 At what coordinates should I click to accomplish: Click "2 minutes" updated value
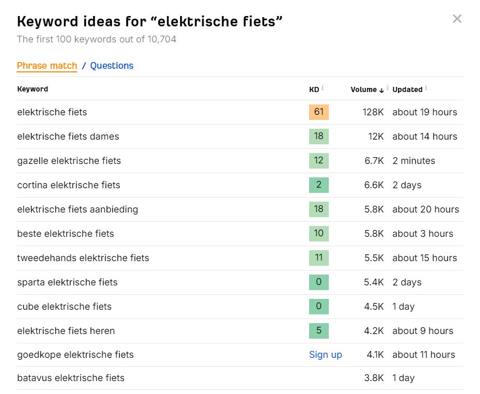click(414, 161)
